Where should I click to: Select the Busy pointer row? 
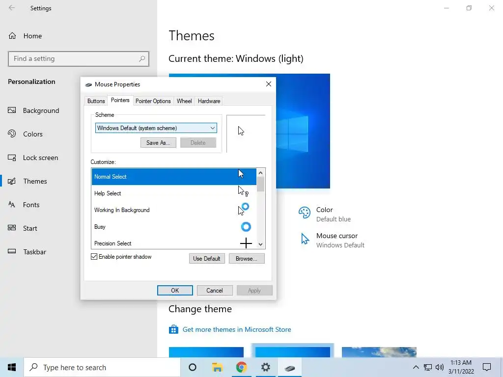click(x=174, y=227)
